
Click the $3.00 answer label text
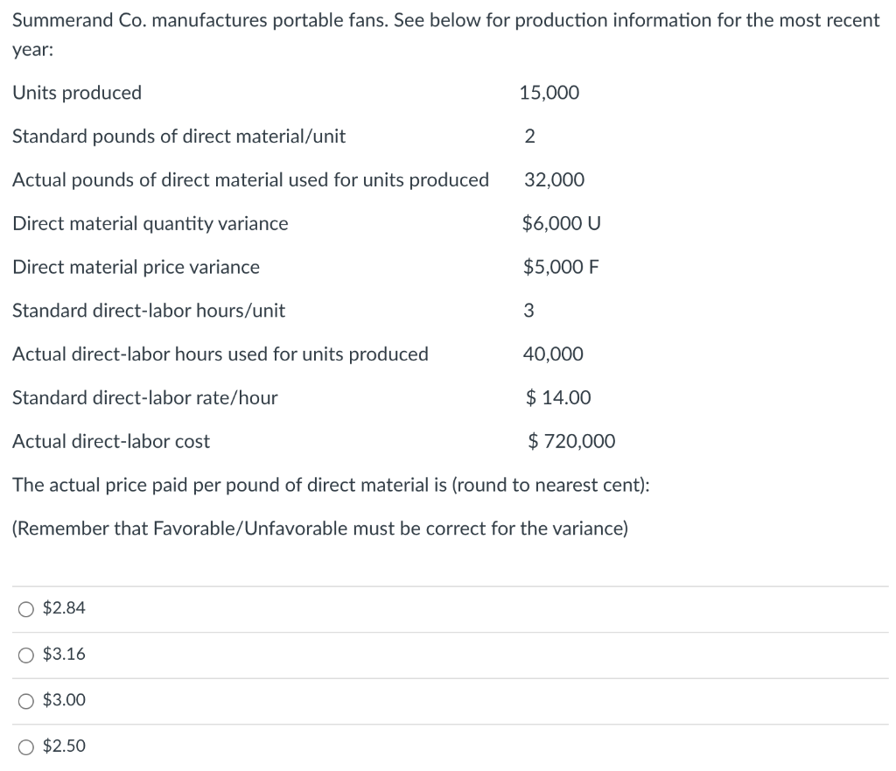tap(64, 699)
